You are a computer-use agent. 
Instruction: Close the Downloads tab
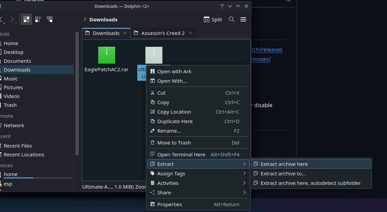pyautogui.click(x=125, y=33)
